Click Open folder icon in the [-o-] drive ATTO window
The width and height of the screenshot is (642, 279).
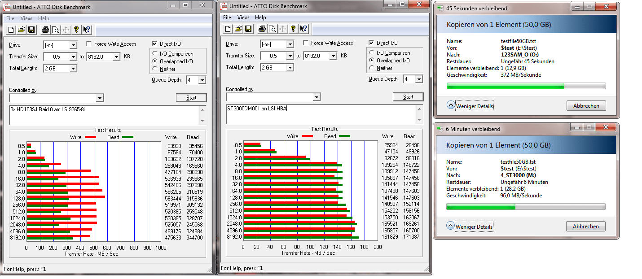click(x=21, y=30)
